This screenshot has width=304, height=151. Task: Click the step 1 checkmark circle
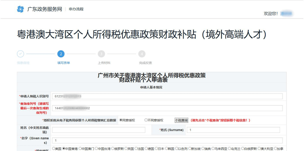[x=21, y=54]
